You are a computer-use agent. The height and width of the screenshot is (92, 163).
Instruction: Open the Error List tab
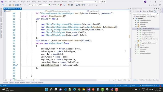tap(6, 83)
